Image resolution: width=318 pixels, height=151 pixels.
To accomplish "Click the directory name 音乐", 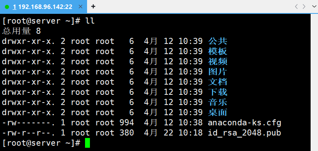I will [x=217, y=102].
